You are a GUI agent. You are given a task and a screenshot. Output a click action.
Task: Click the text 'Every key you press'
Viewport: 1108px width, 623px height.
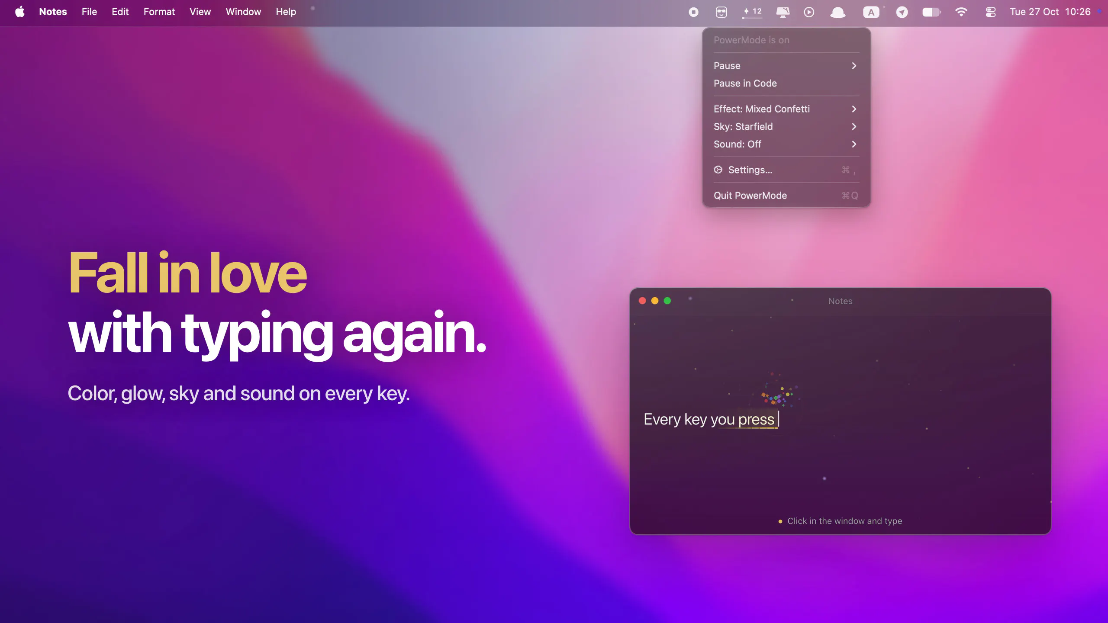(709, 420)
